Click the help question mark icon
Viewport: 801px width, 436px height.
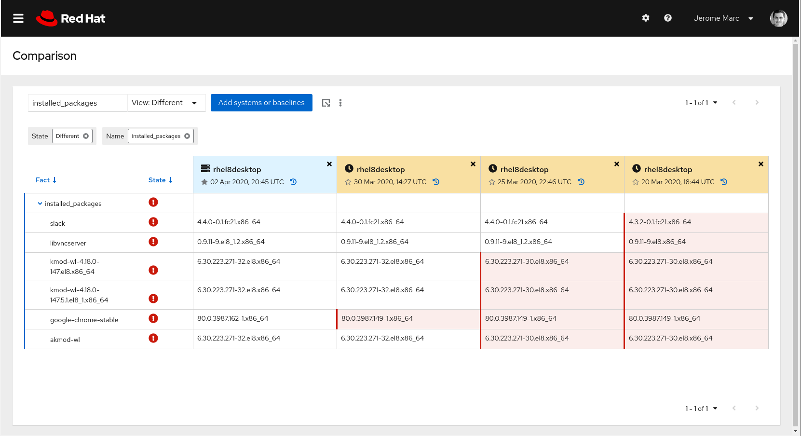[667, 18]
